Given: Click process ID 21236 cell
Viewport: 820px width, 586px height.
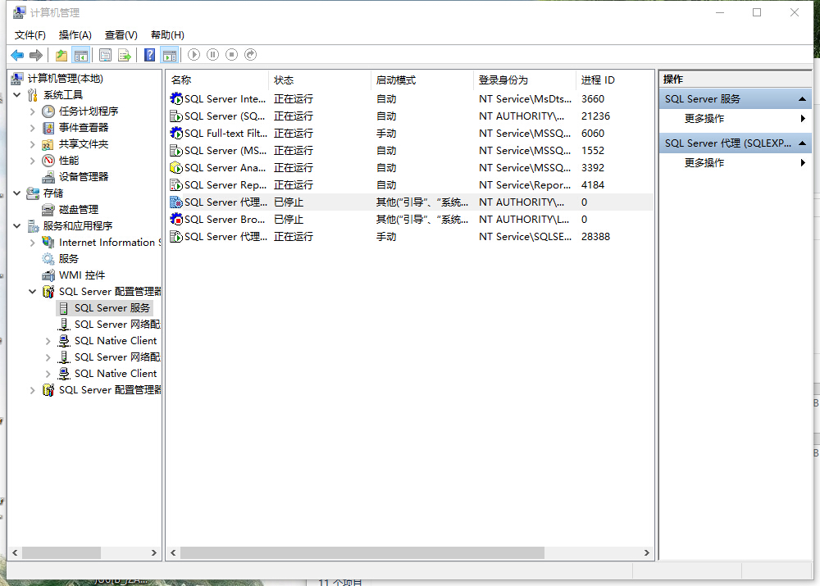Looking at the screenshot, I should pos(595,116).
